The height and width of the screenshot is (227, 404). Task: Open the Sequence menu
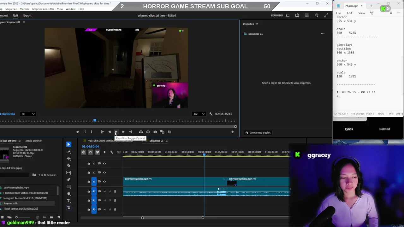coord(11,9)
